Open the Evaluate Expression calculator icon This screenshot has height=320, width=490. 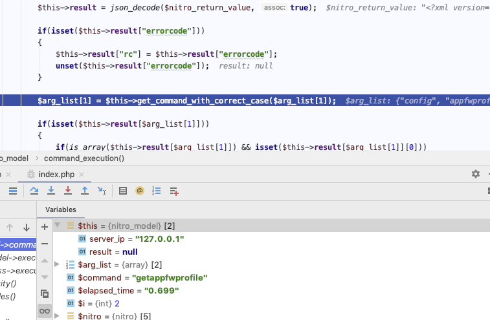(123, 191)
